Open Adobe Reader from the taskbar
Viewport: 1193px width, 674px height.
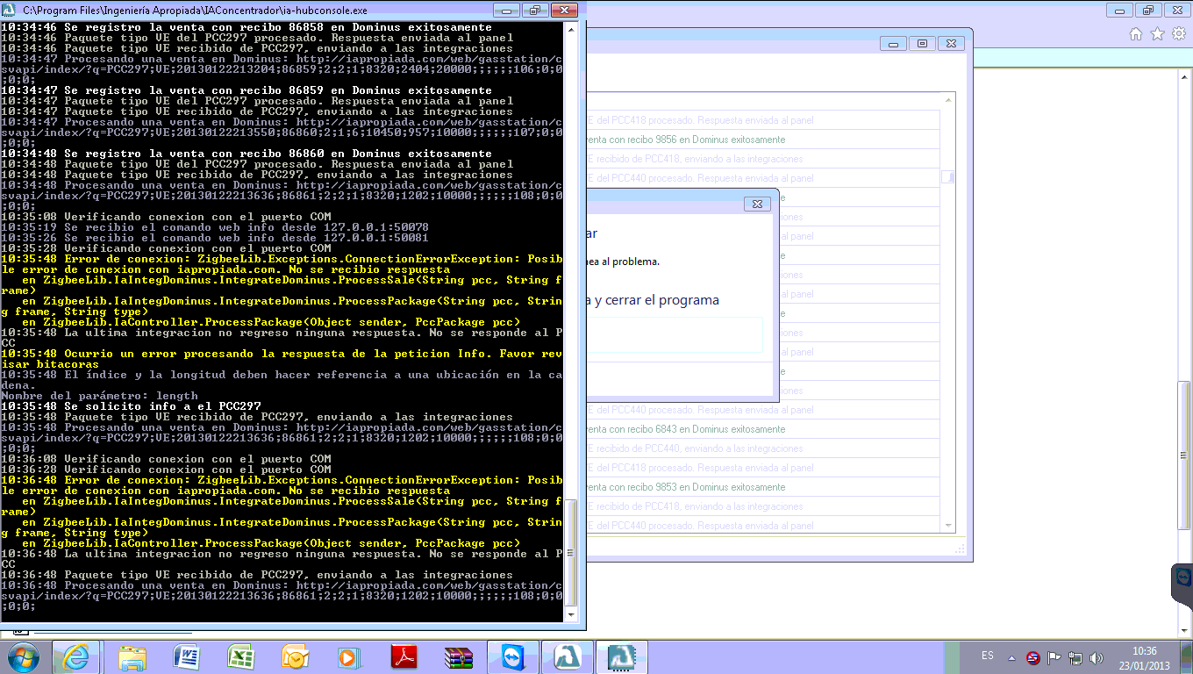click(404, 656)
